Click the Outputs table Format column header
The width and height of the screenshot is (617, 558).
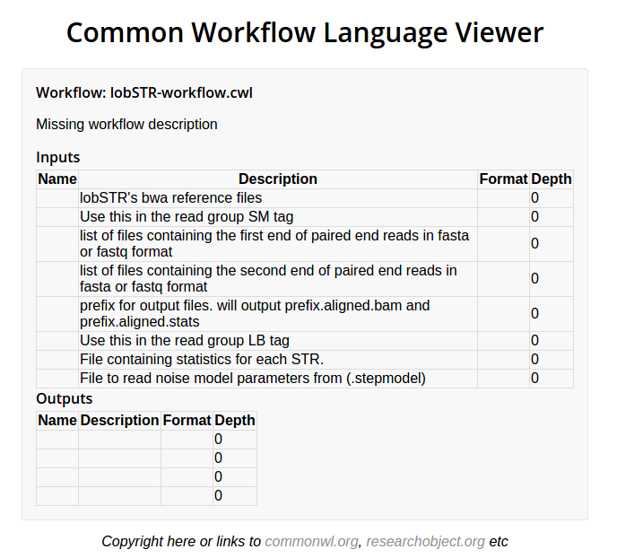pyautogui.click(x=187, y=420)
